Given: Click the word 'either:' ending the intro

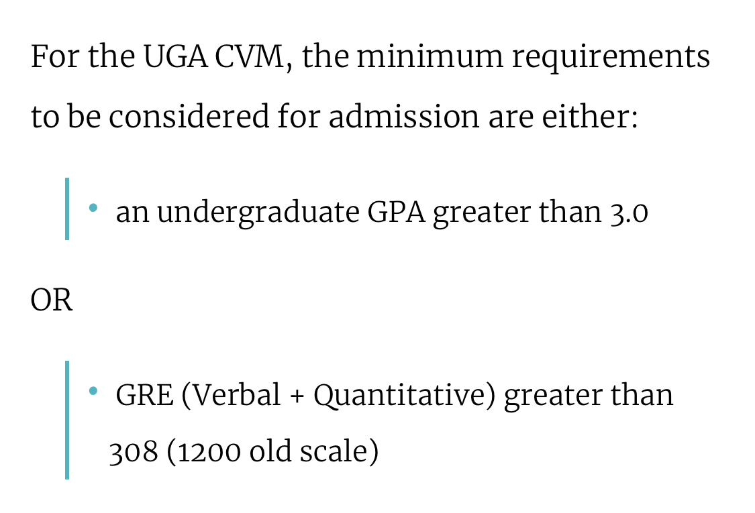Looking at the screenshot, I should tap(590, 117).
